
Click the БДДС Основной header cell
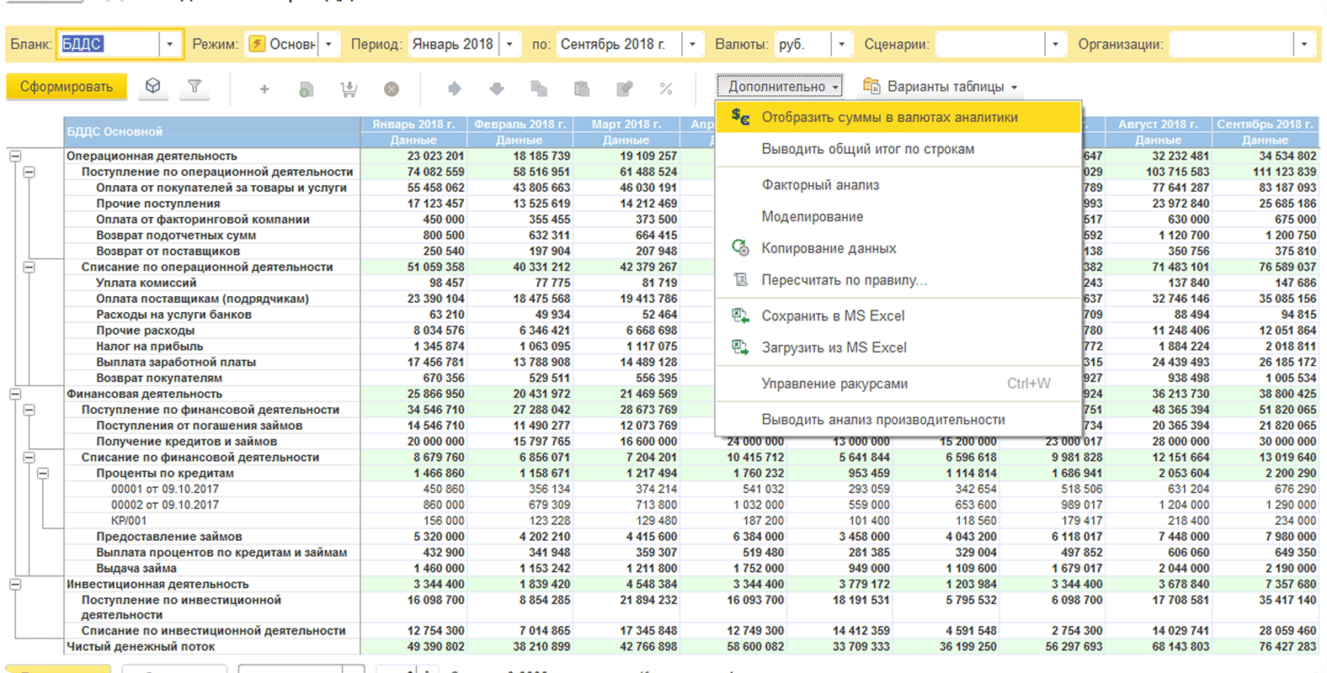click(212, 131)
